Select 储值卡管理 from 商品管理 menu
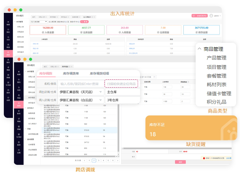 click(219, 93)
